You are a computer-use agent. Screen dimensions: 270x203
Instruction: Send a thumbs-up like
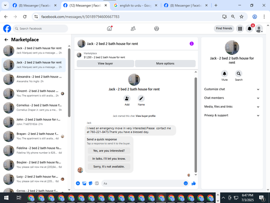click(194, 184)
